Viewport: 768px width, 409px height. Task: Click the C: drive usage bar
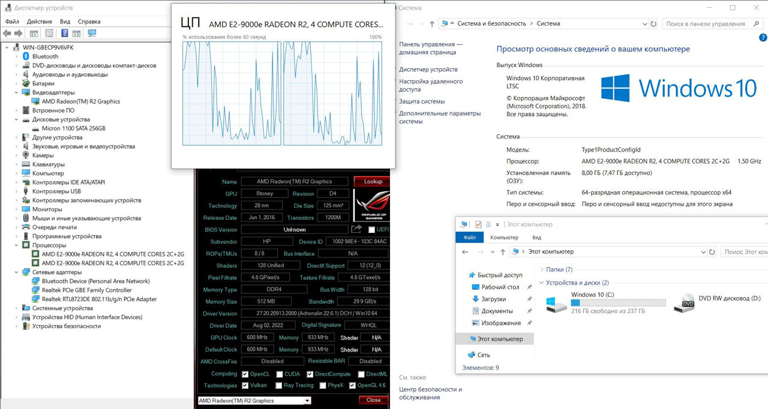618,303
